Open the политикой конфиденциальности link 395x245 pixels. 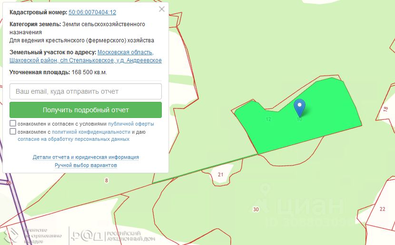click(x=91, y=132)
